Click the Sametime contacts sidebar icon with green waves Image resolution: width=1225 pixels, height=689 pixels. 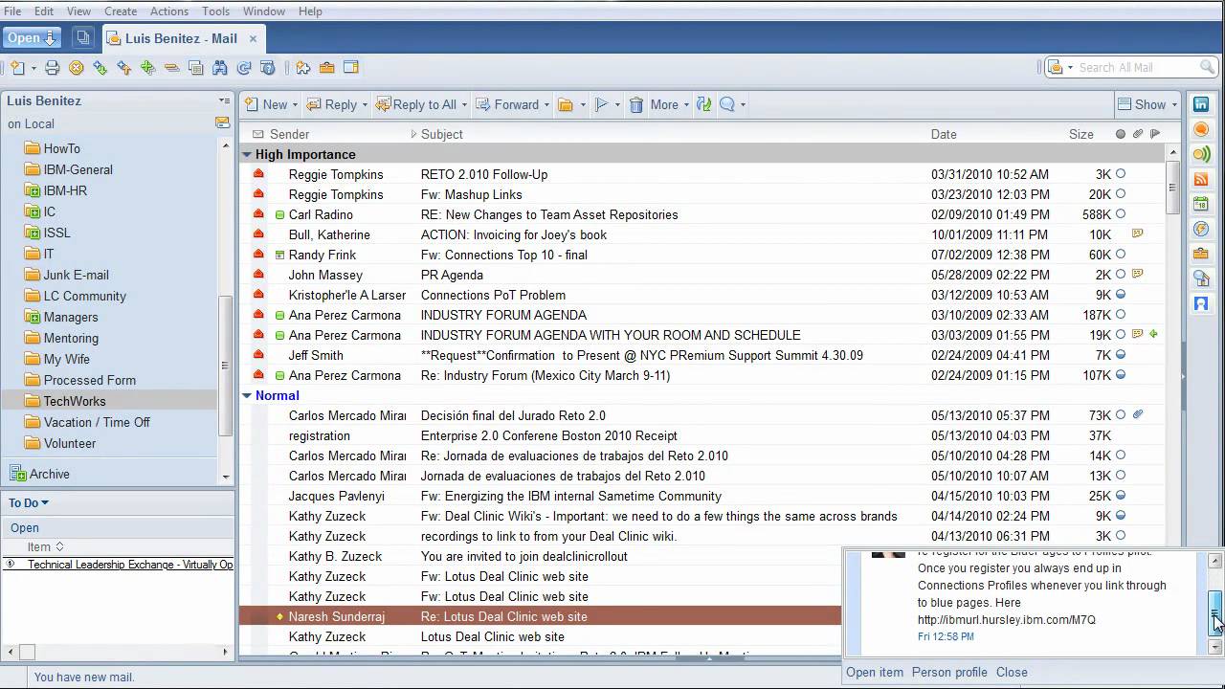click(x=1201, y=154)
